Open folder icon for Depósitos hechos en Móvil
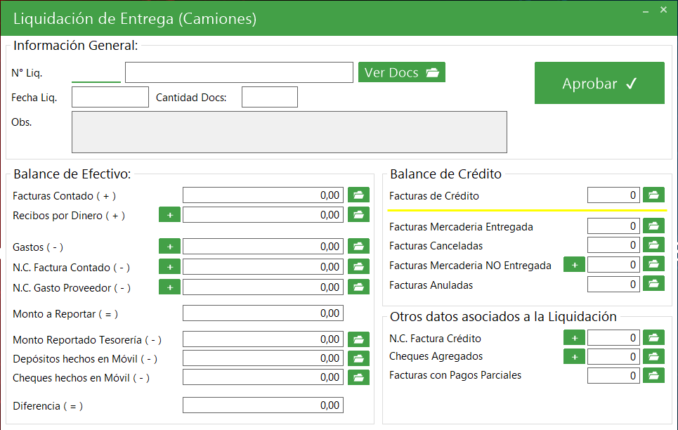The image size is (678, 430). tap(358, 358)
